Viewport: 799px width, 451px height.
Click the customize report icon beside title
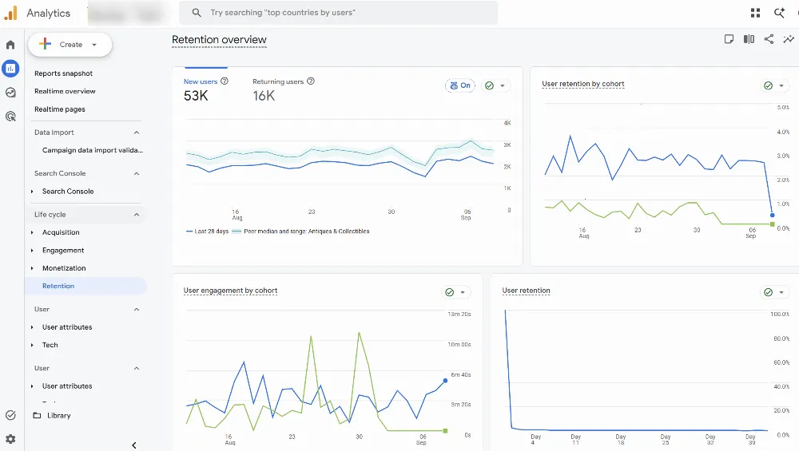click(x=729, y=39)
